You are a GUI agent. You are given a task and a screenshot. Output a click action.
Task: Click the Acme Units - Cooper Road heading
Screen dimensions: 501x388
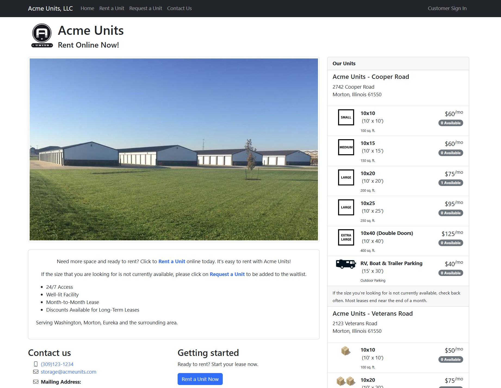[371, 77]
